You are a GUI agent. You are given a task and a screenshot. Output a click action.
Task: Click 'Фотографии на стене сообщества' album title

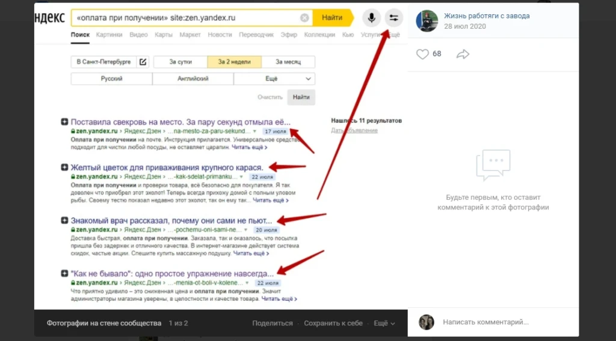104,324
